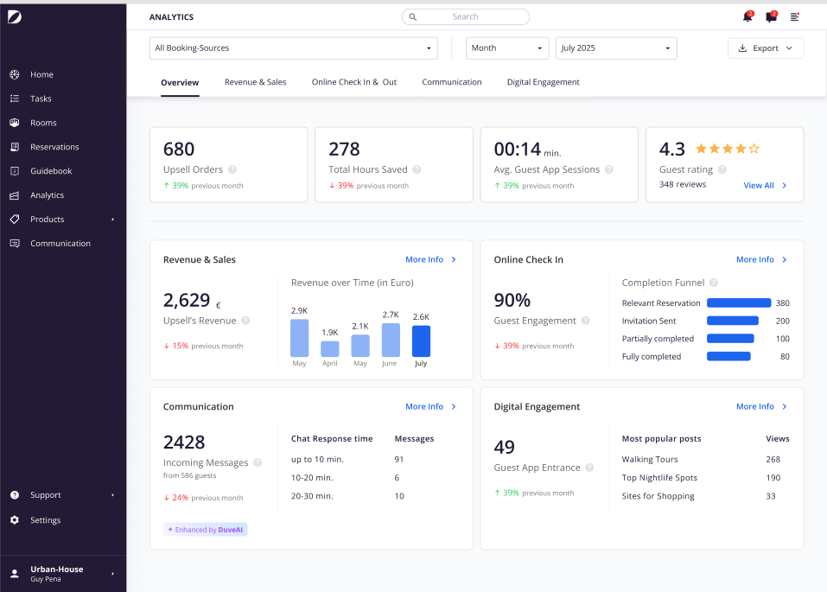Screen dimensions: 827x592
Task: Click the Guidebook sidebar icon
Action: (14, 171)
